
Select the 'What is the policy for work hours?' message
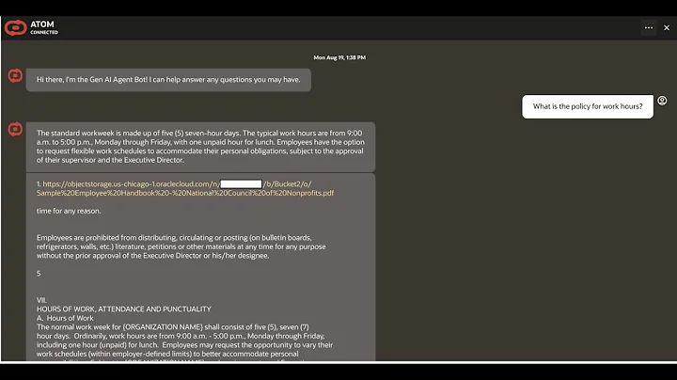click(x=587, y=106)
